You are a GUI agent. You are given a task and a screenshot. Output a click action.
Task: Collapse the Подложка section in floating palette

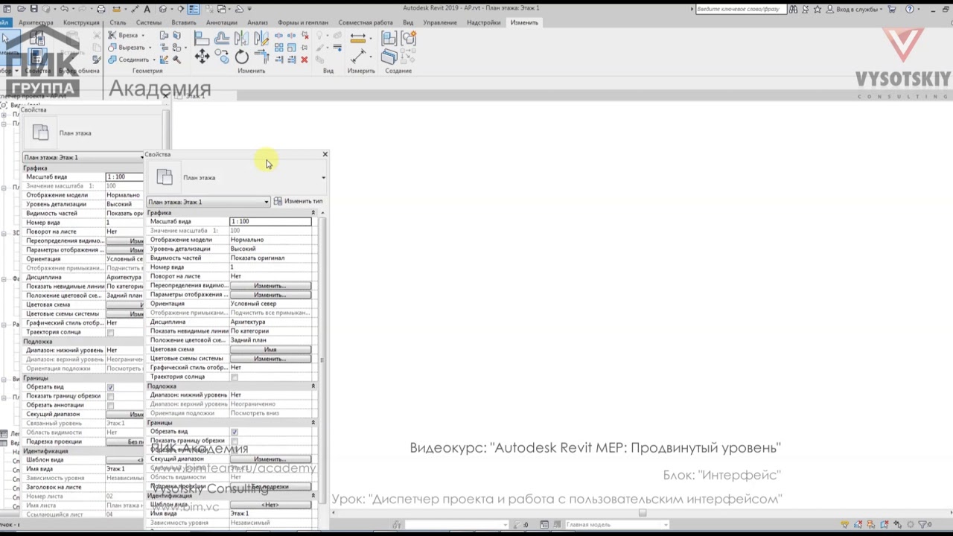coord(313,386)
